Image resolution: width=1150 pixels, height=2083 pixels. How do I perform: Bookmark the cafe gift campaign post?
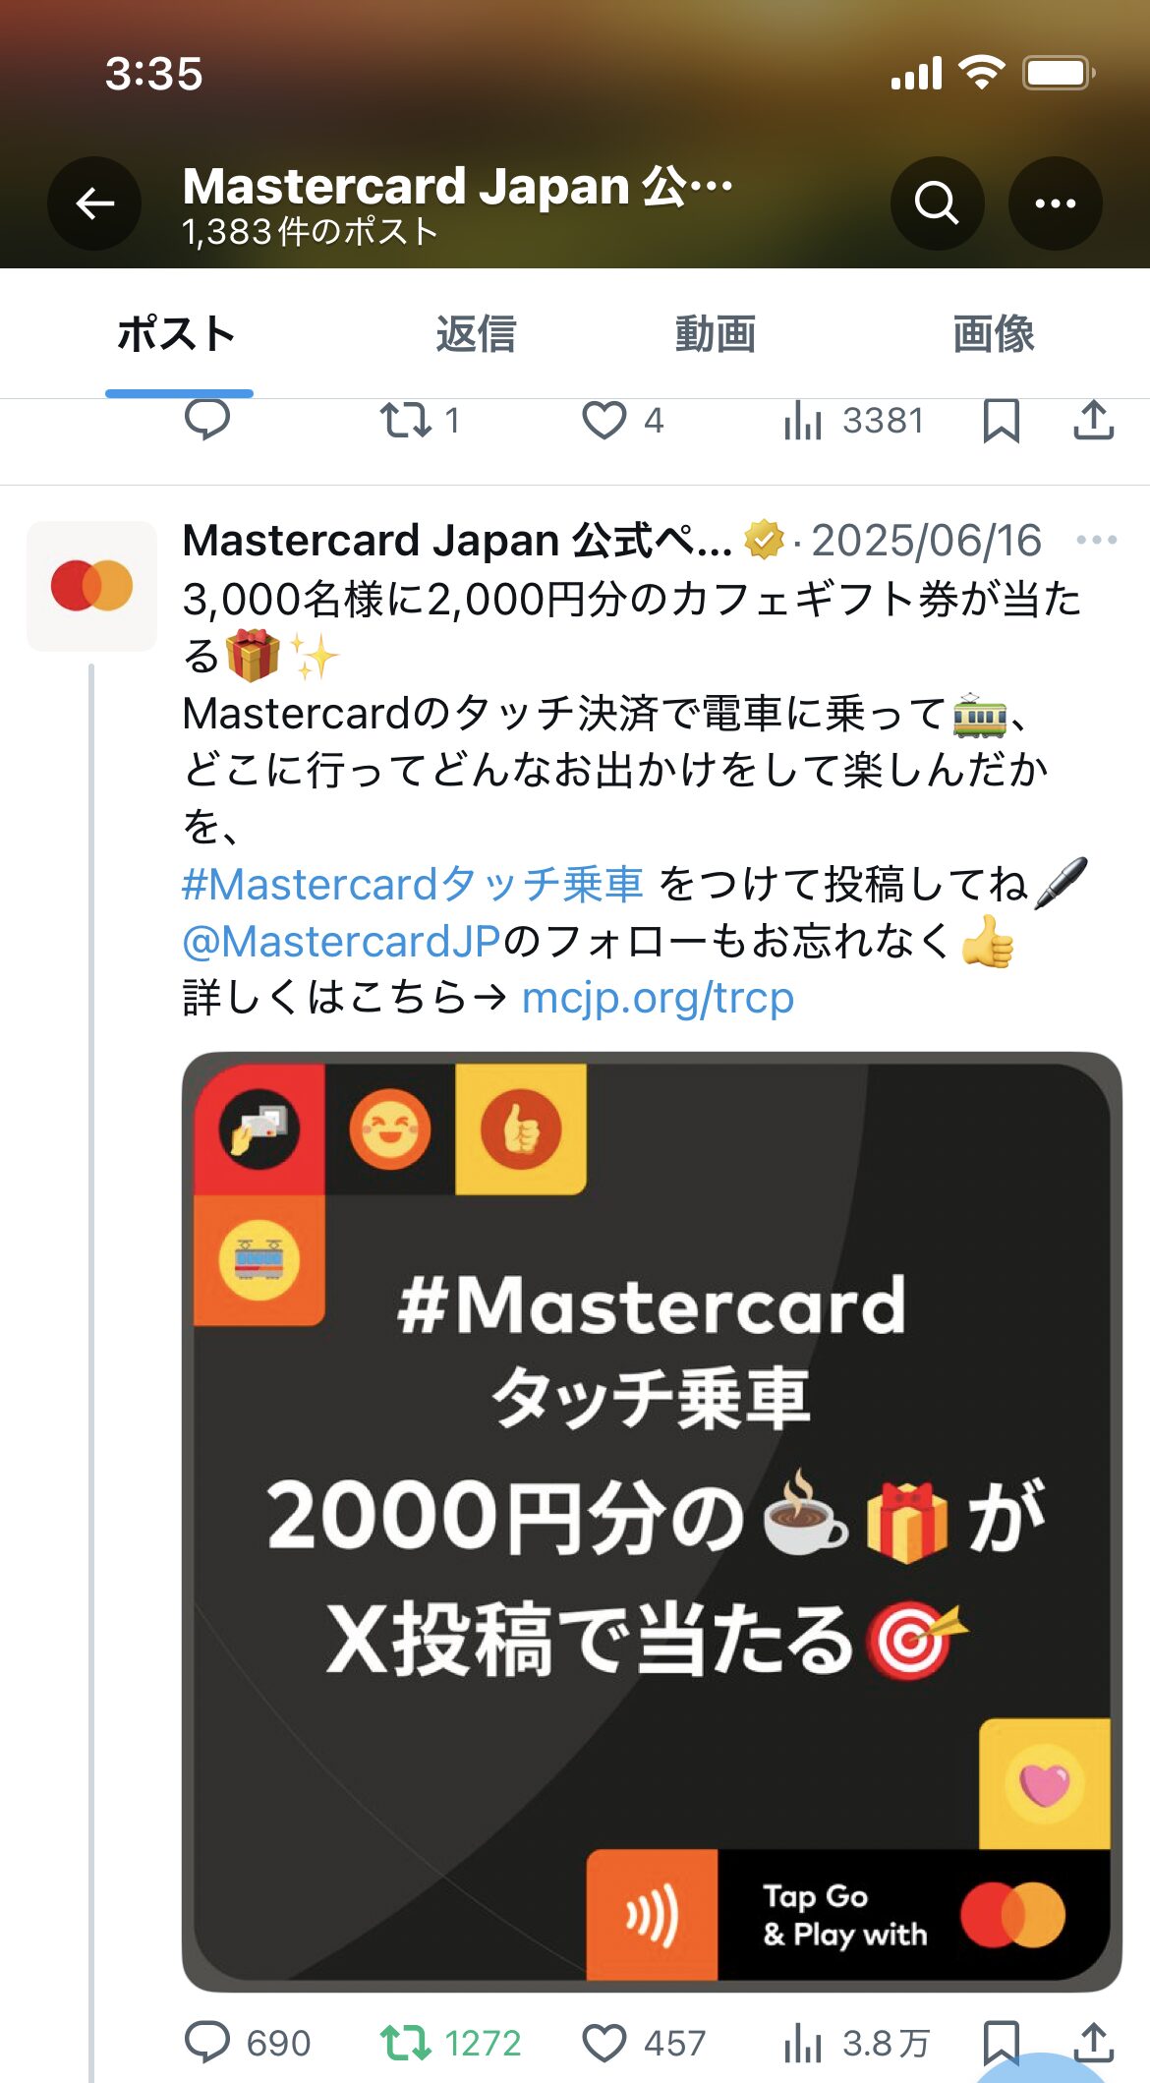pyautogui.click(x=1001, y=2044)
